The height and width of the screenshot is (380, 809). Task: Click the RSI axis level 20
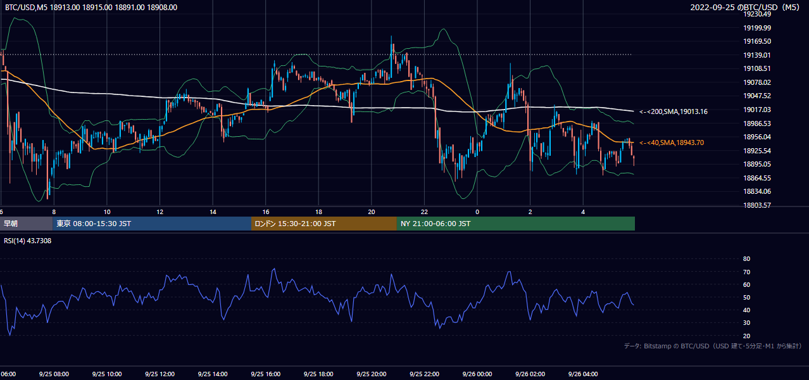(x=746, y=336)
